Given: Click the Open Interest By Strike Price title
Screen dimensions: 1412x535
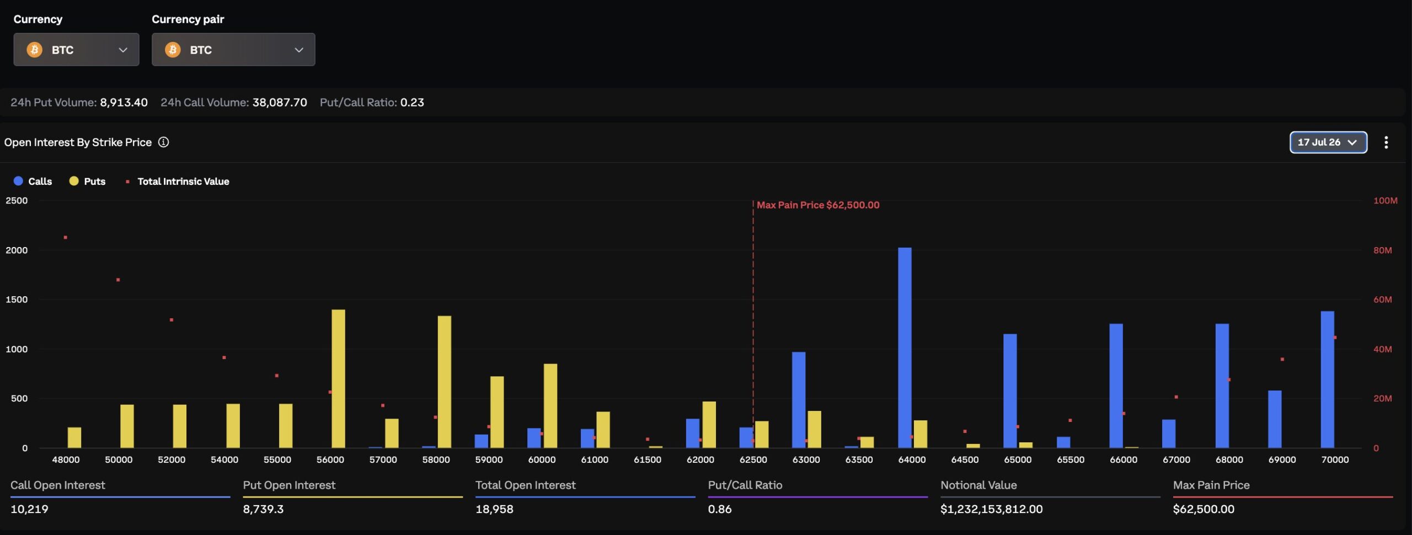Looking at the screenshot, I should click(x=78, y=142).
